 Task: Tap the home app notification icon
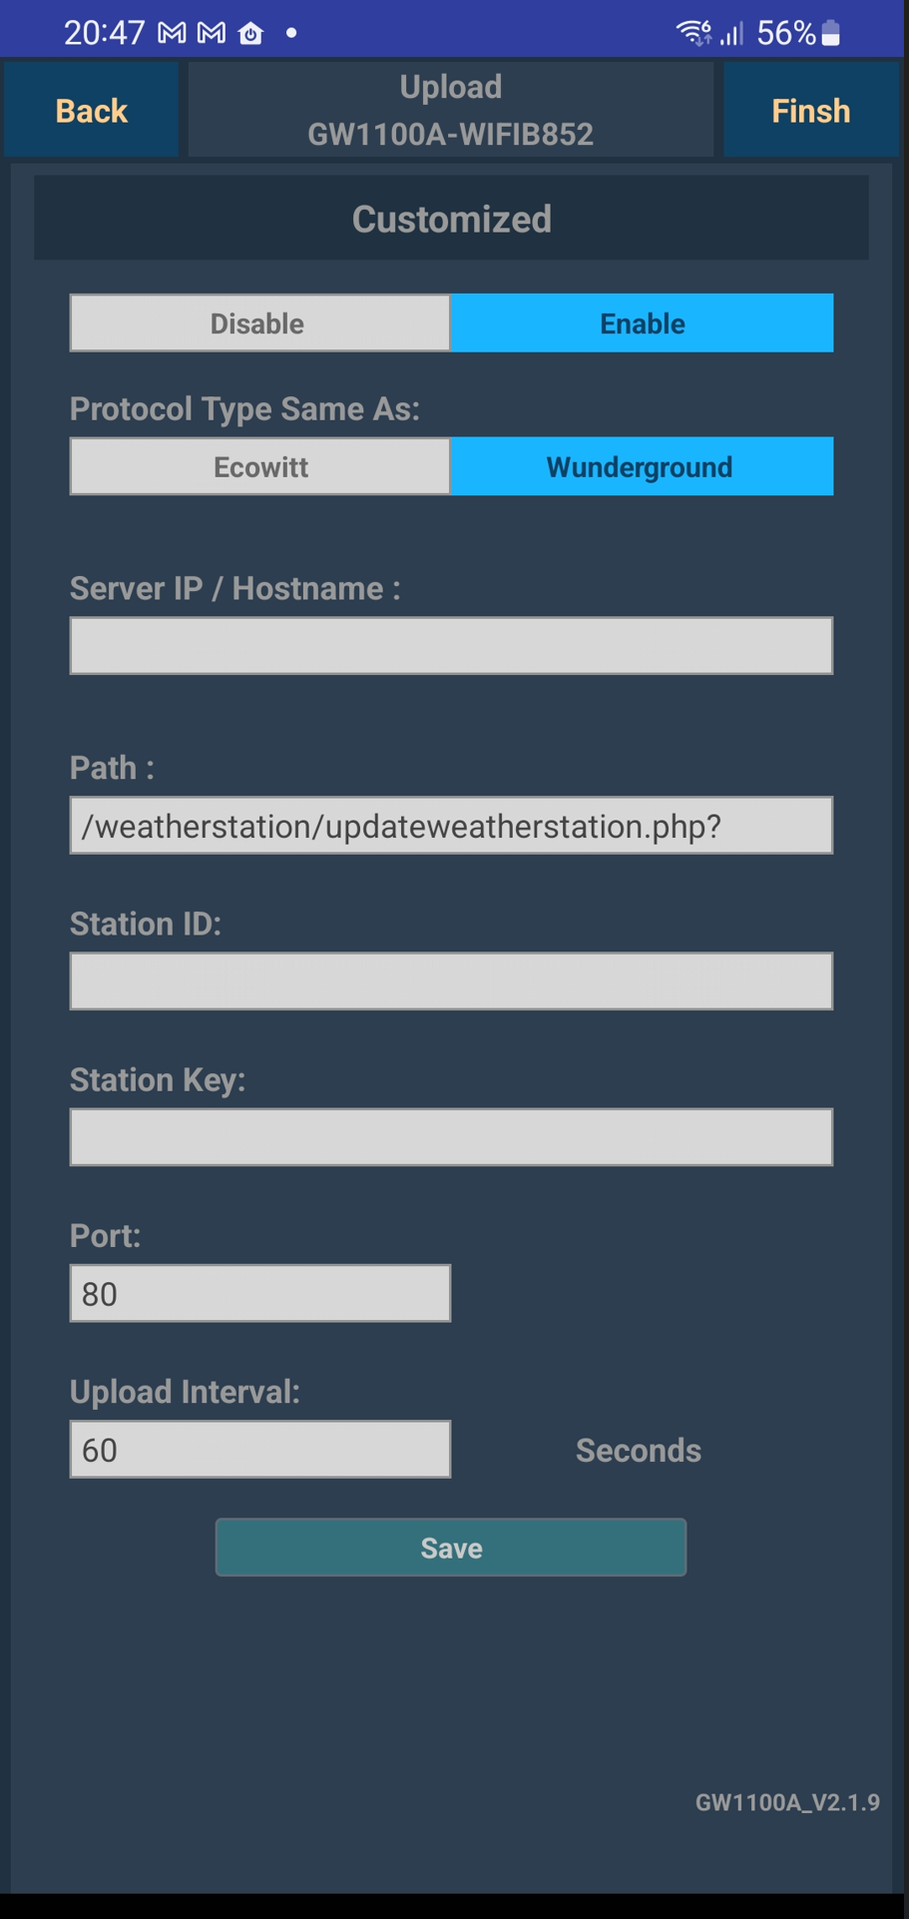click(250, 34)
